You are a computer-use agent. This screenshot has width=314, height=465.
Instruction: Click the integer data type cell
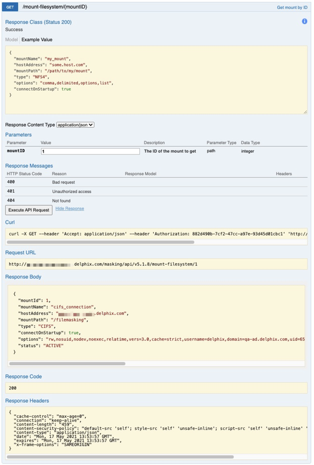(248, 151)
